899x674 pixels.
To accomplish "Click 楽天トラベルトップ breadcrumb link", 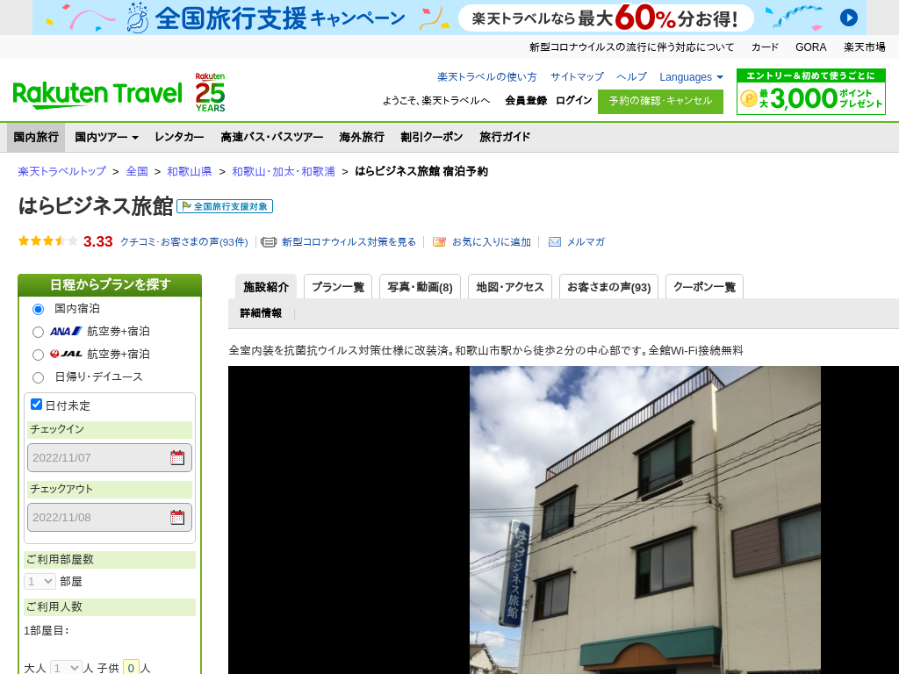I will (x=62, y=171).
